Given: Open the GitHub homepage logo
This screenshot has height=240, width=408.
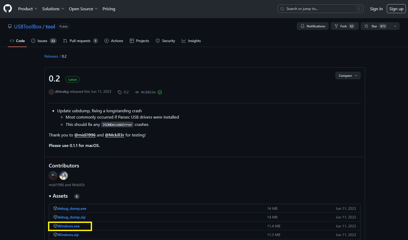Looking at the screenshot, I should tap(8, 9).
